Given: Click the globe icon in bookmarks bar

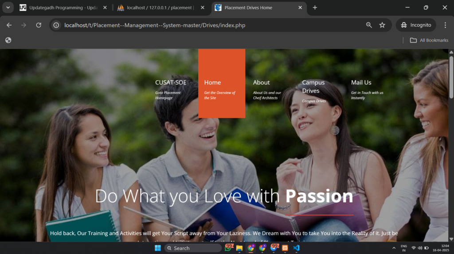Looking at the screenshot, I should pyautogui.click(x=8, y=40).
